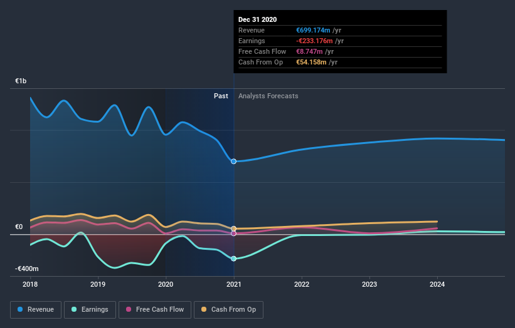The image size is (515, 328).
Task: Click the €54.158m cash from op value
Action: pyautogui.click(x=311, y=62)
